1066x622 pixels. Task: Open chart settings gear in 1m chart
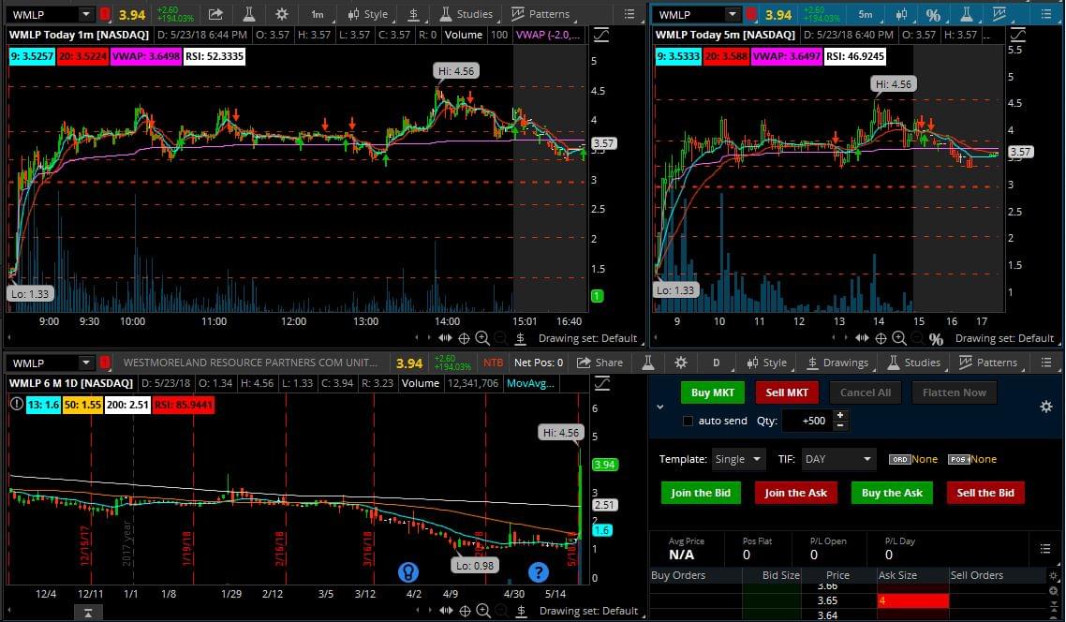(281, 14)
